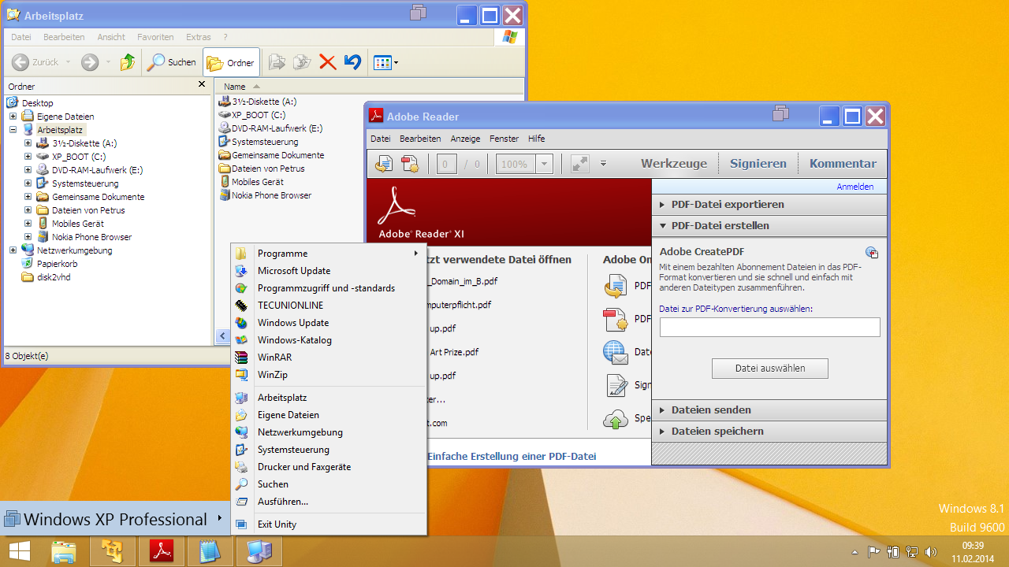Click the signature pen icon in Adobe Online panel

(615, 385)
